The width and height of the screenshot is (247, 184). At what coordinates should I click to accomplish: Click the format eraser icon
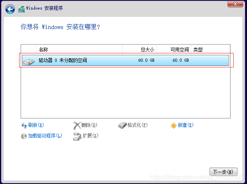pos(122,125)
